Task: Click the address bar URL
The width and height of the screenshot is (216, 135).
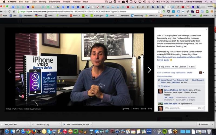Action: click(x=73, y=12)
